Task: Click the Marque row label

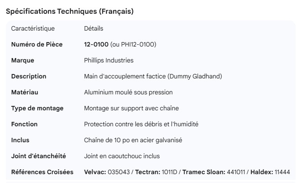Action: (22, 60)
